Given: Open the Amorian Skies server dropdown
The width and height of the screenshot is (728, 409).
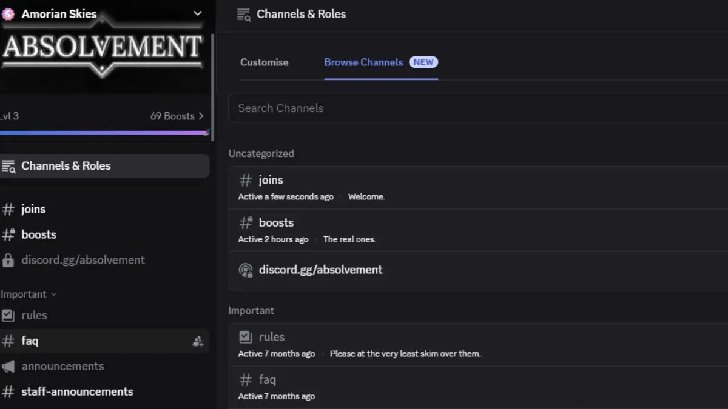Looking at the screenshot, I should 197,12.
